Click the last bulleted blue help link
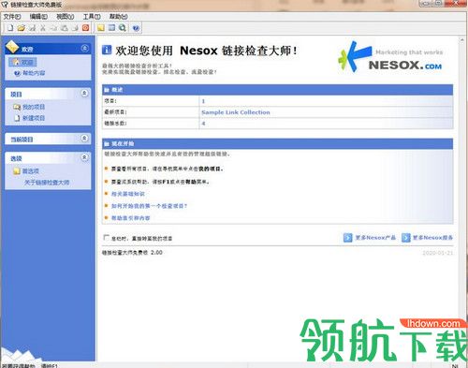 click(x=131, y=218)
